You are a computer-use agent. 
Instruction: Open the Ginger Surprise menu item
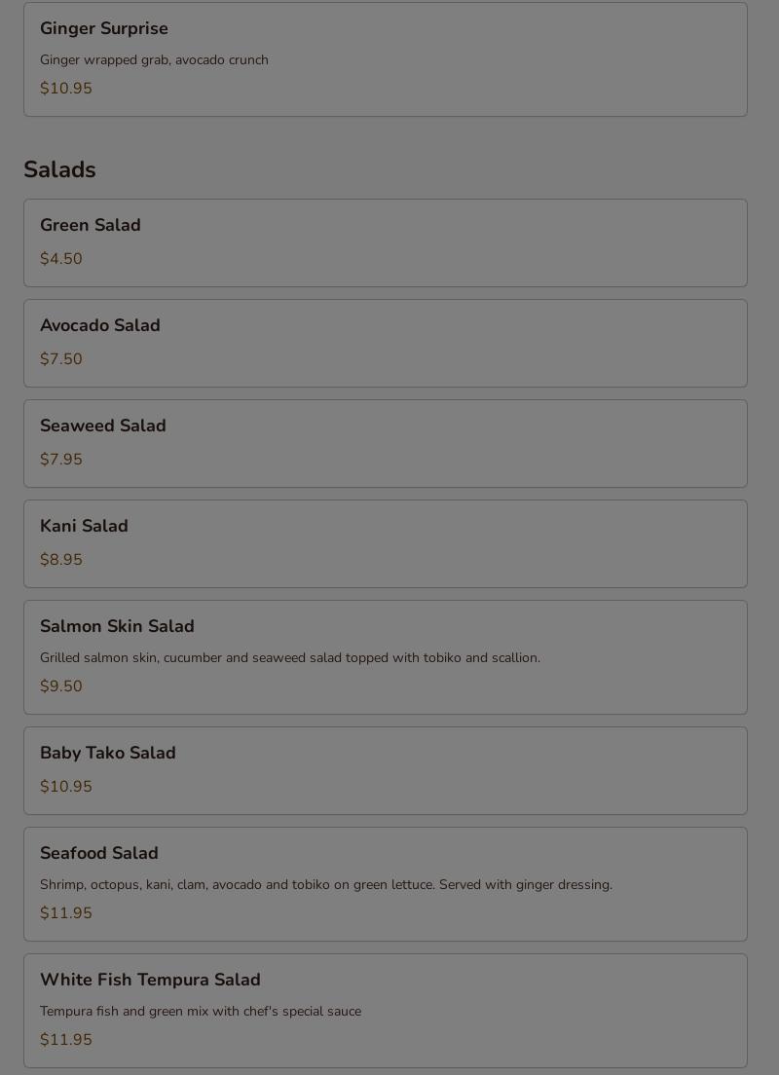104,29
